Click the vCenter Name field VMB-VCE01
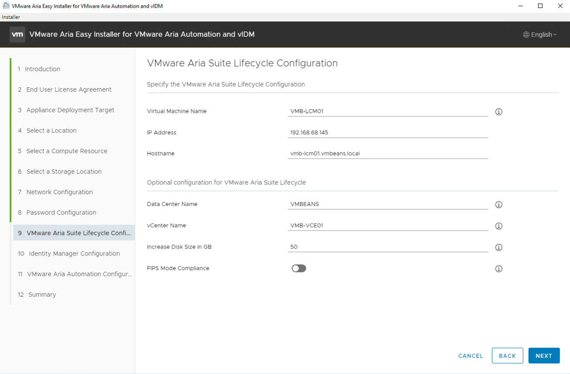The image size is (570, 374). pos(388,226)
